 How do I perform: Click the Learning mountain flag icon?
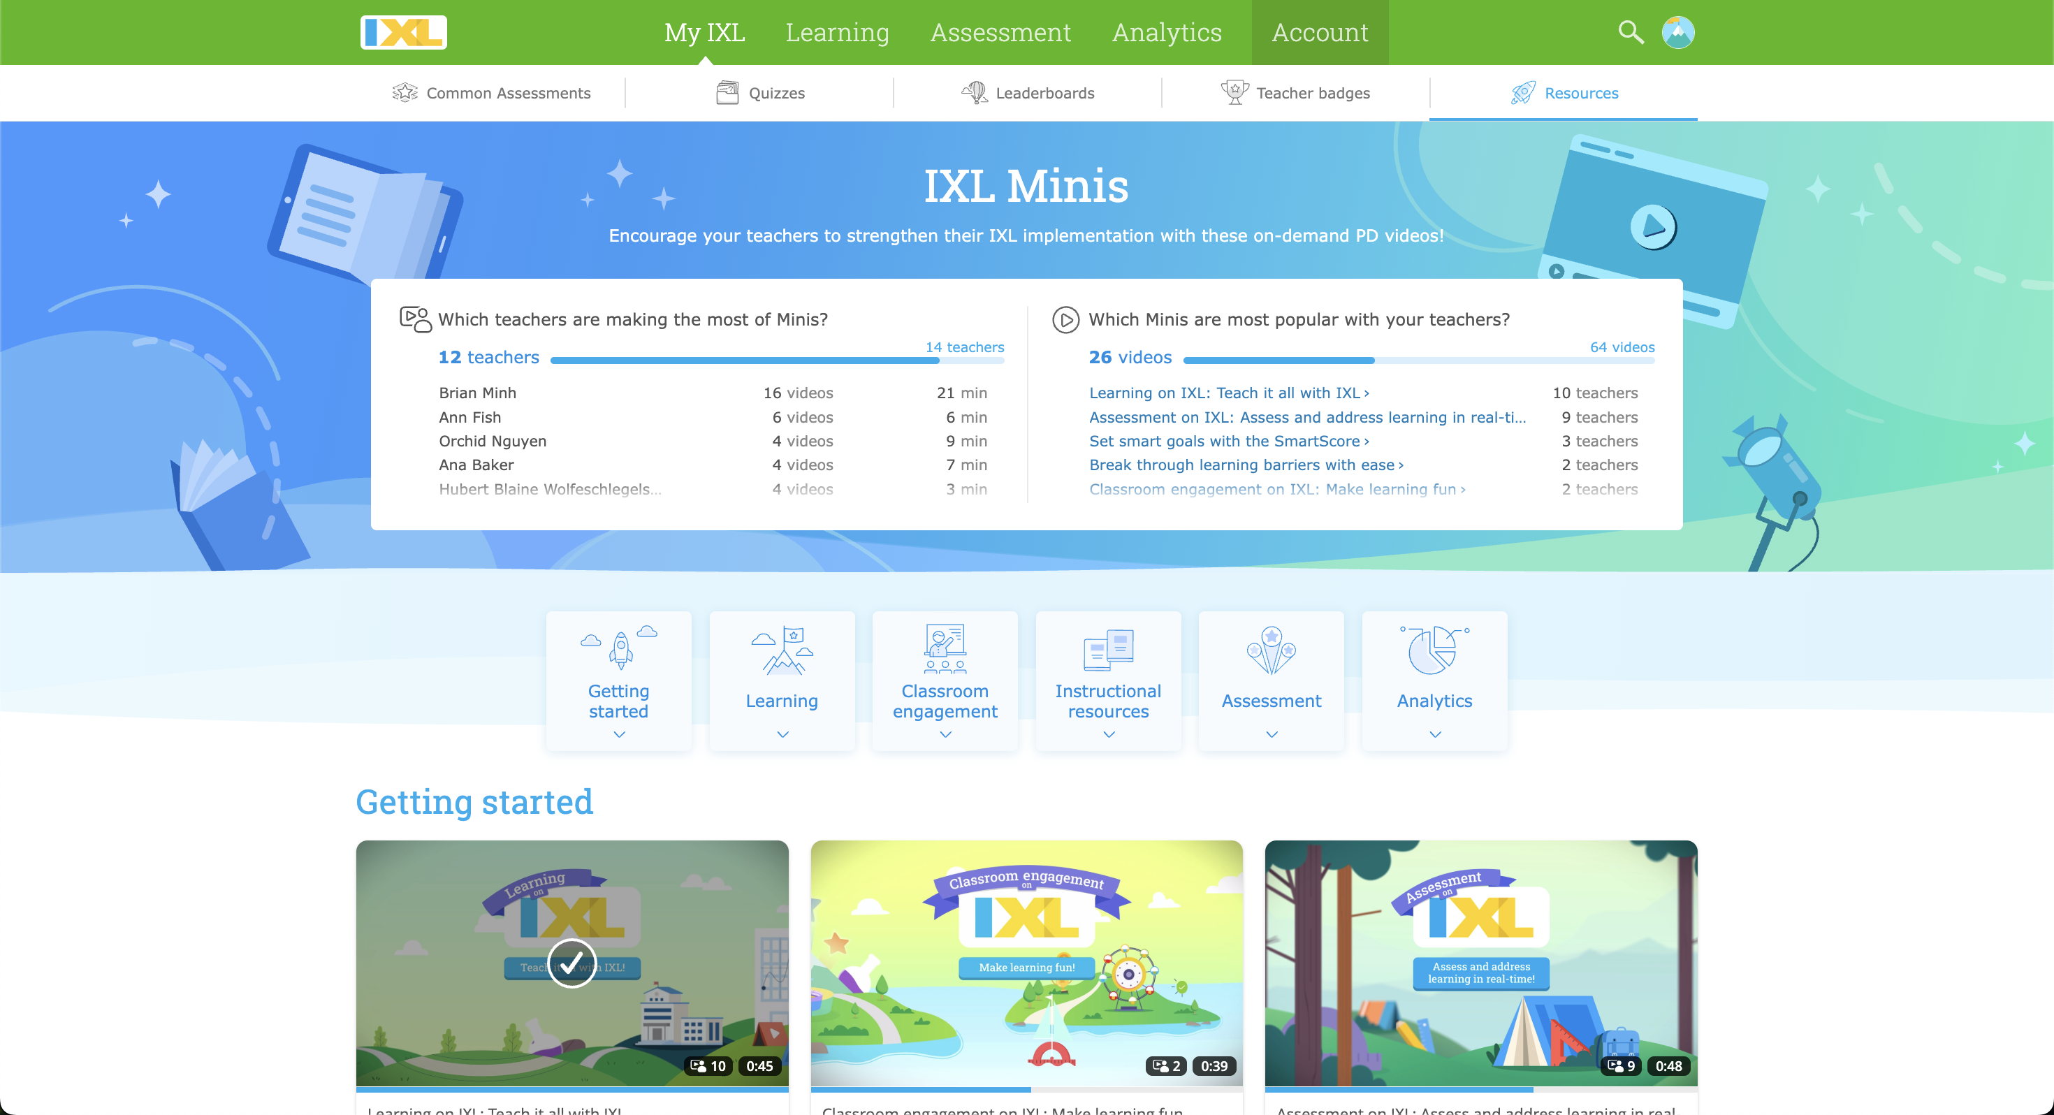tap(782, 650)
